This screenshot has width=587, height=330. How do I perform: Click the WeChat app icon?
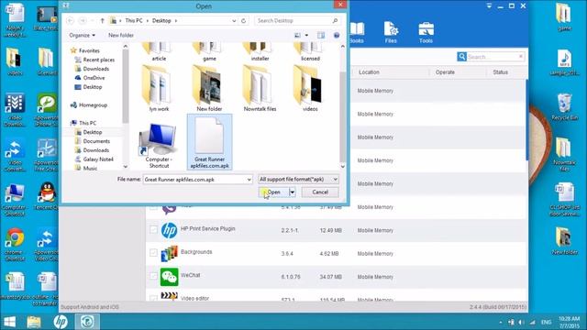click(169, 277)
